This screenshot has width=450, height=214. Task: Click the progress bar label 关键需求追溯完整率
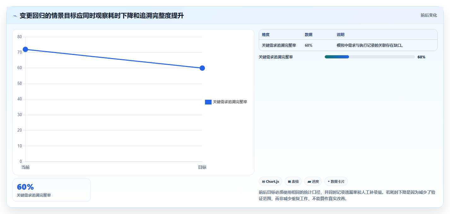tap(276, 57)
